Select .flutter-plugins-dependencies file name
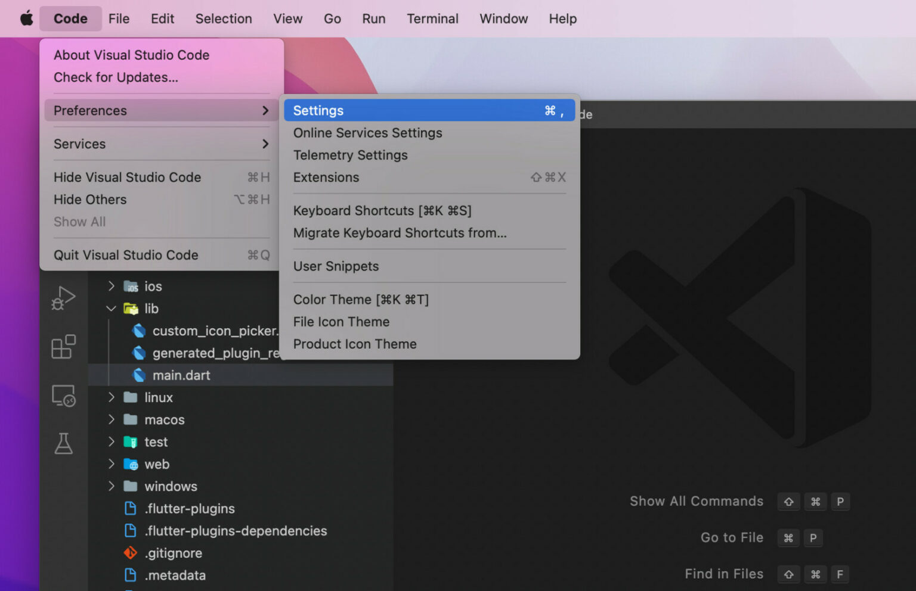 236,531
